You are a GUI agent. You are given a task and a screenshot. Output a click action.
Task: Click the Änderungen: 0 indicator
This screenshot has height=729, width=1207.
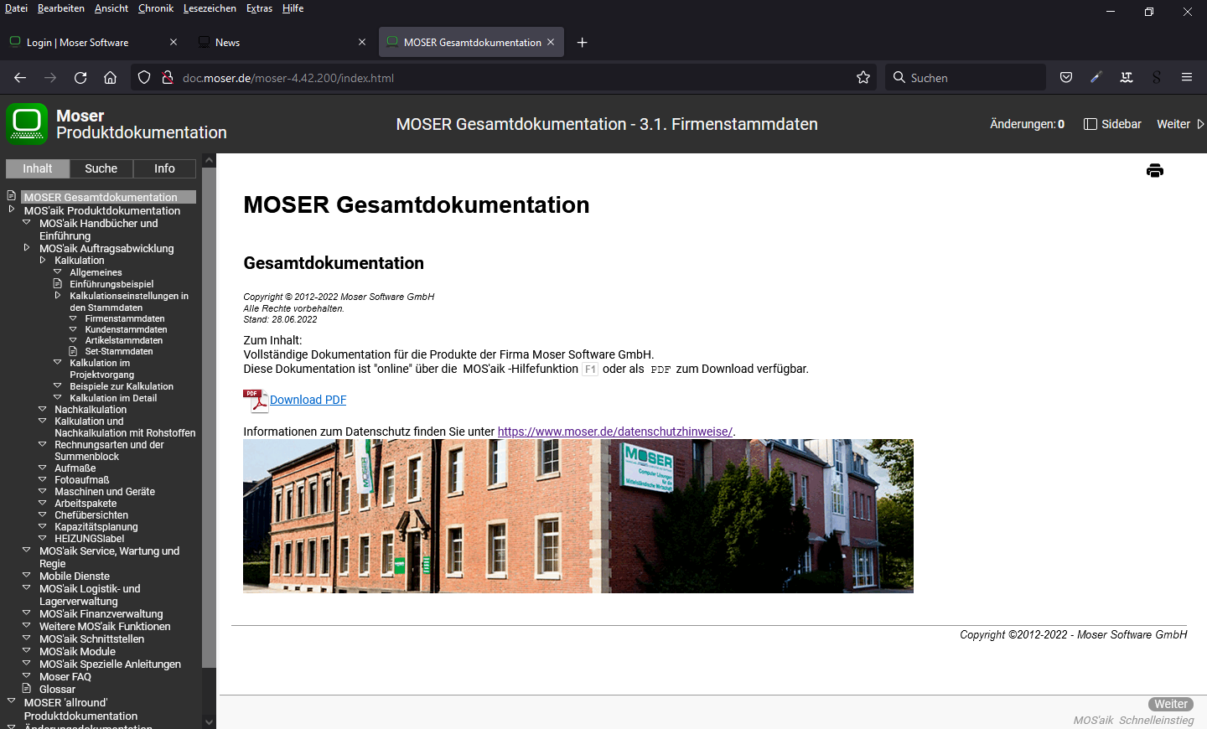click(1027, 124)
